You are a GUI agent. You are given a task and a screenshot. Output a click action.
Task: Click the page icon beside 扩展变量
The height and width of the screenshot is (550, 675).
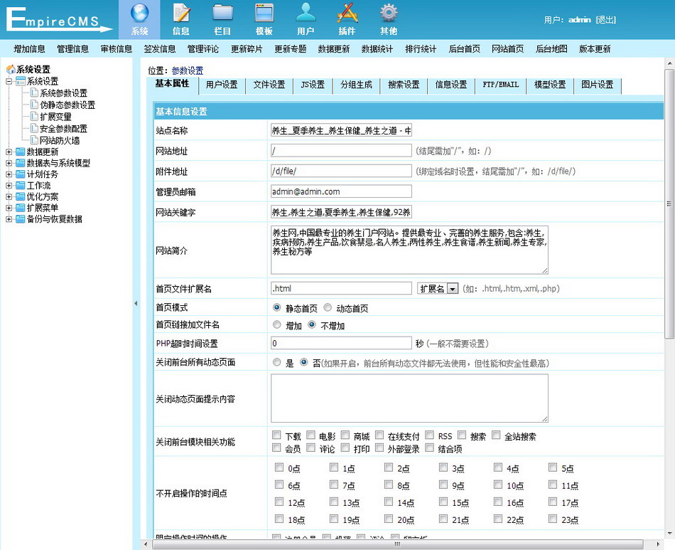(34, 117)
